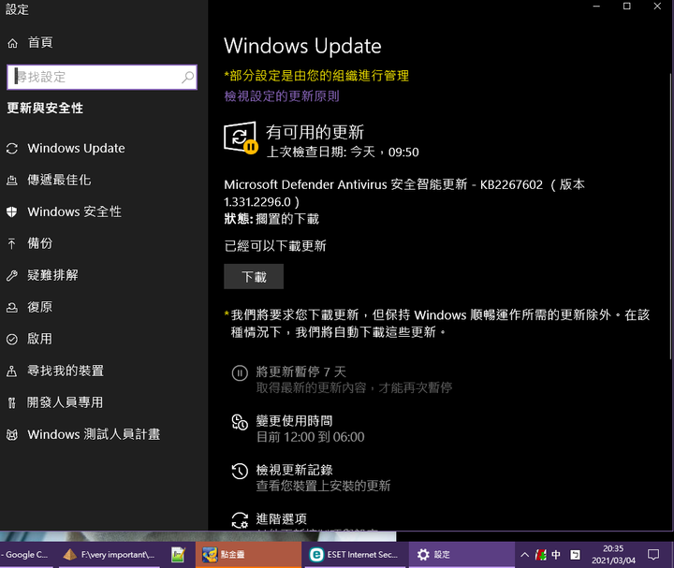
Task: Click the 下載 download button
Action: [x=254, y=277]
